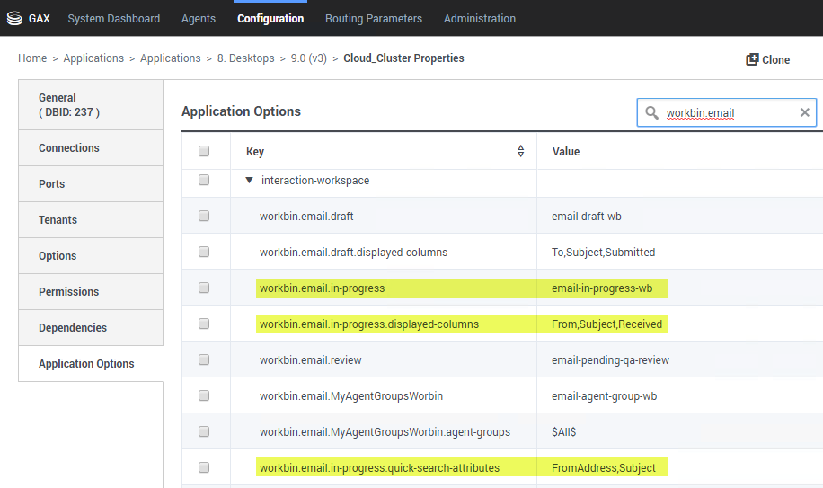The width and height of the screenshot is (823, 488).
Task: Clear the search field with X icon
Action: pos(805,112)
